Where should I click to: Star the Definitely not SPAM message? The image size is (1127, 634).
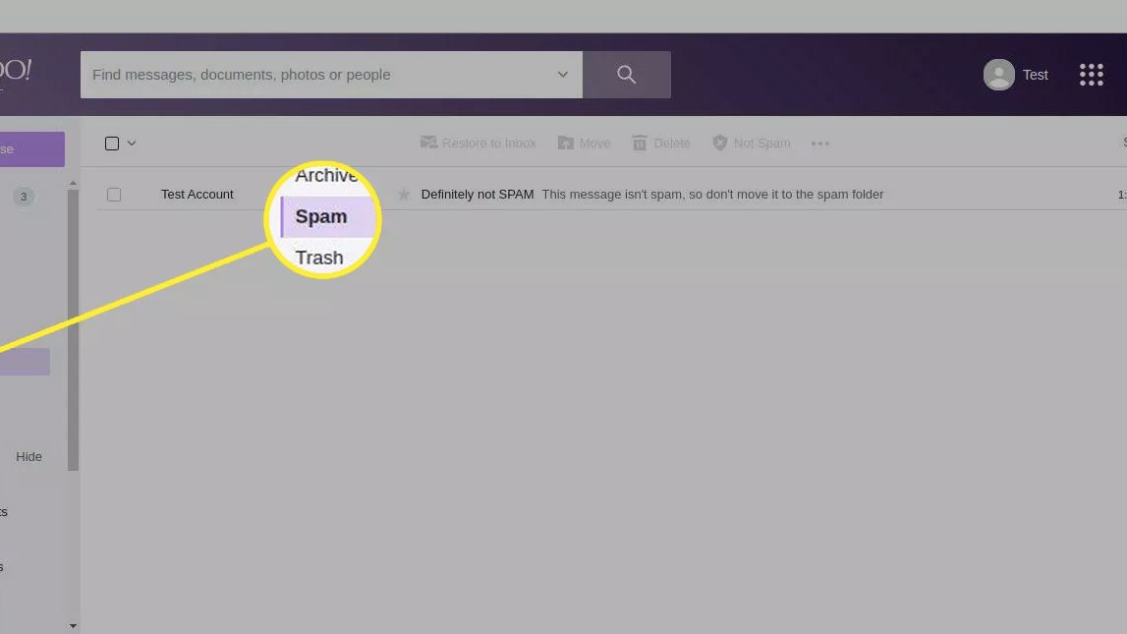404,194
